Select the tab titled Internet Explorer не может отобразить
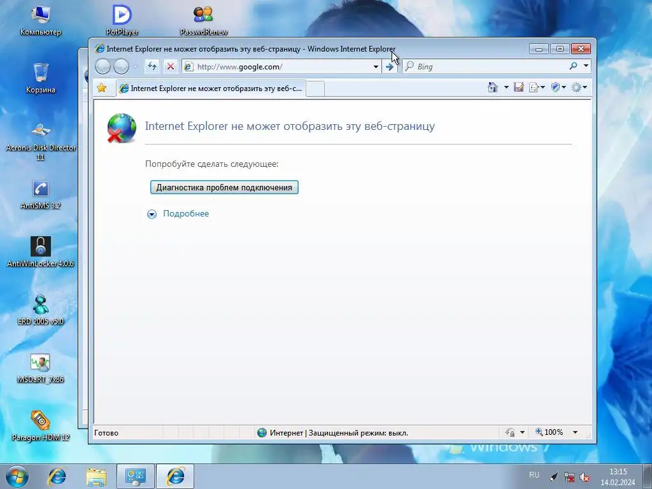The height and width of the screenshot is (489, 652). [x=211, y=88]
